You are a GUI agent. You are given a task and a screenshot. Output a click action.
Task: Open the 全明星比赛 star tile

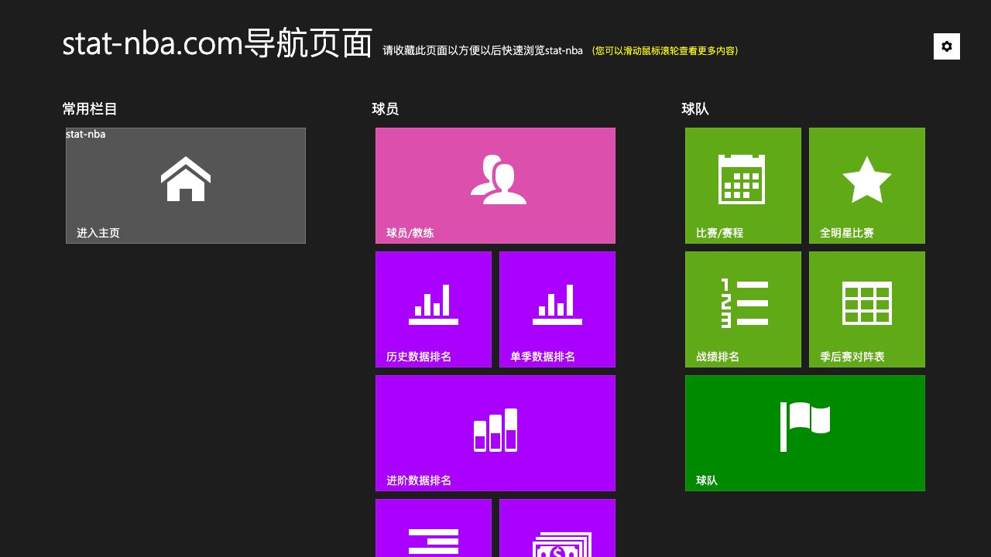[x=867, y=186]
